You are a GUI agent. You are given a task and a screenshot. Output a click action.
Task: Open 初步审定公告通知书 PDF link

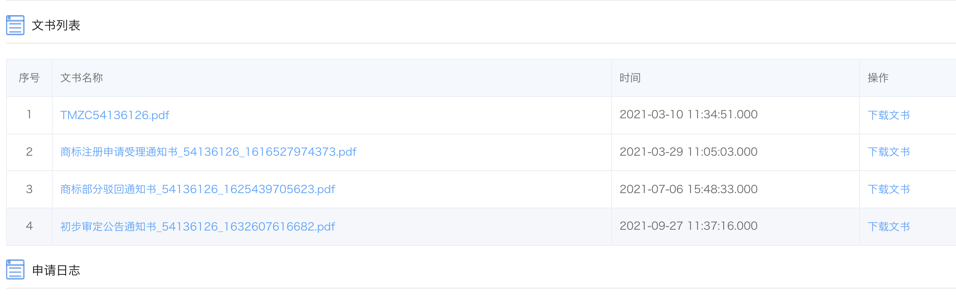(198, 227)
